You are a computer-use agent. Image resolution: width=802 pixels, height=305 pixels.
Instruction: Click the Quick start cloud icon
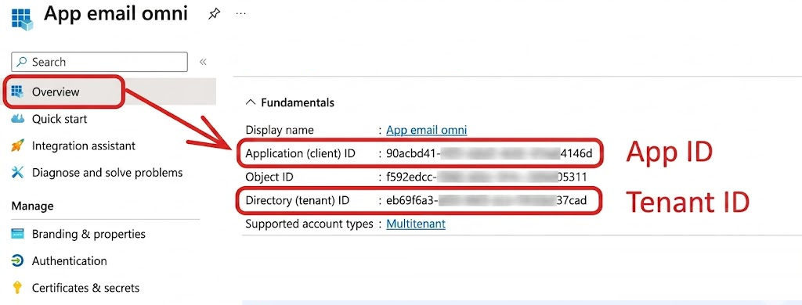(x=17, y=119)
